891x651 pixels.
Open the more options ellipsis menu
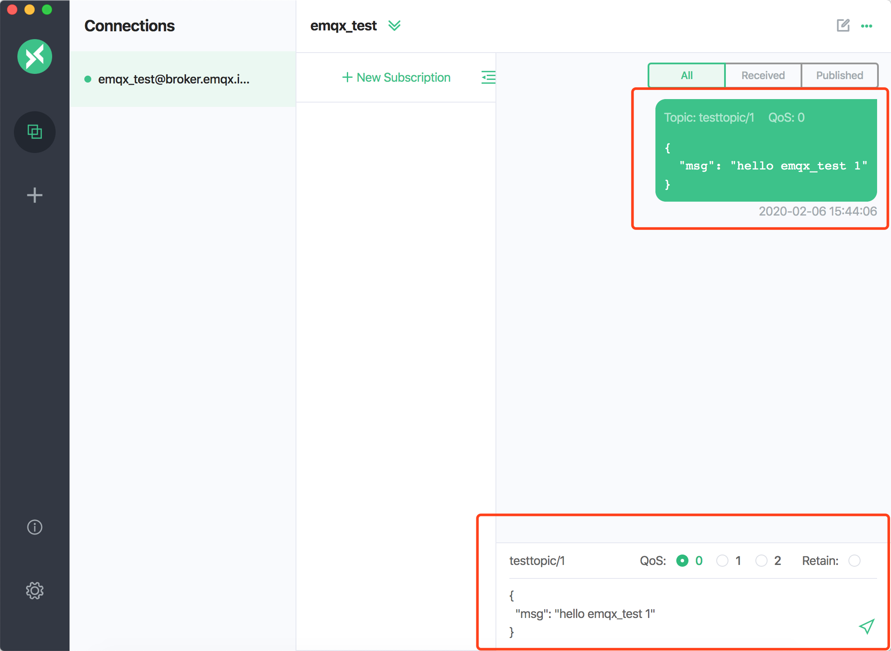click(867, 26)
